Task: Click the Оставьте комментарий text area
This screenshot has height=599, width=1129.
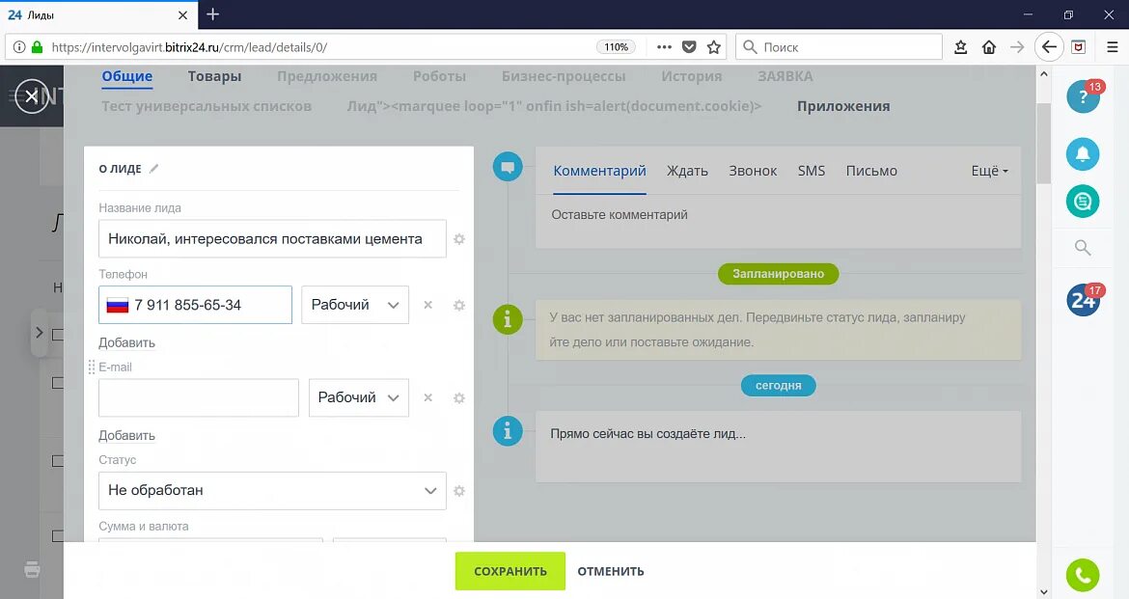Action: tap(779, 222)
